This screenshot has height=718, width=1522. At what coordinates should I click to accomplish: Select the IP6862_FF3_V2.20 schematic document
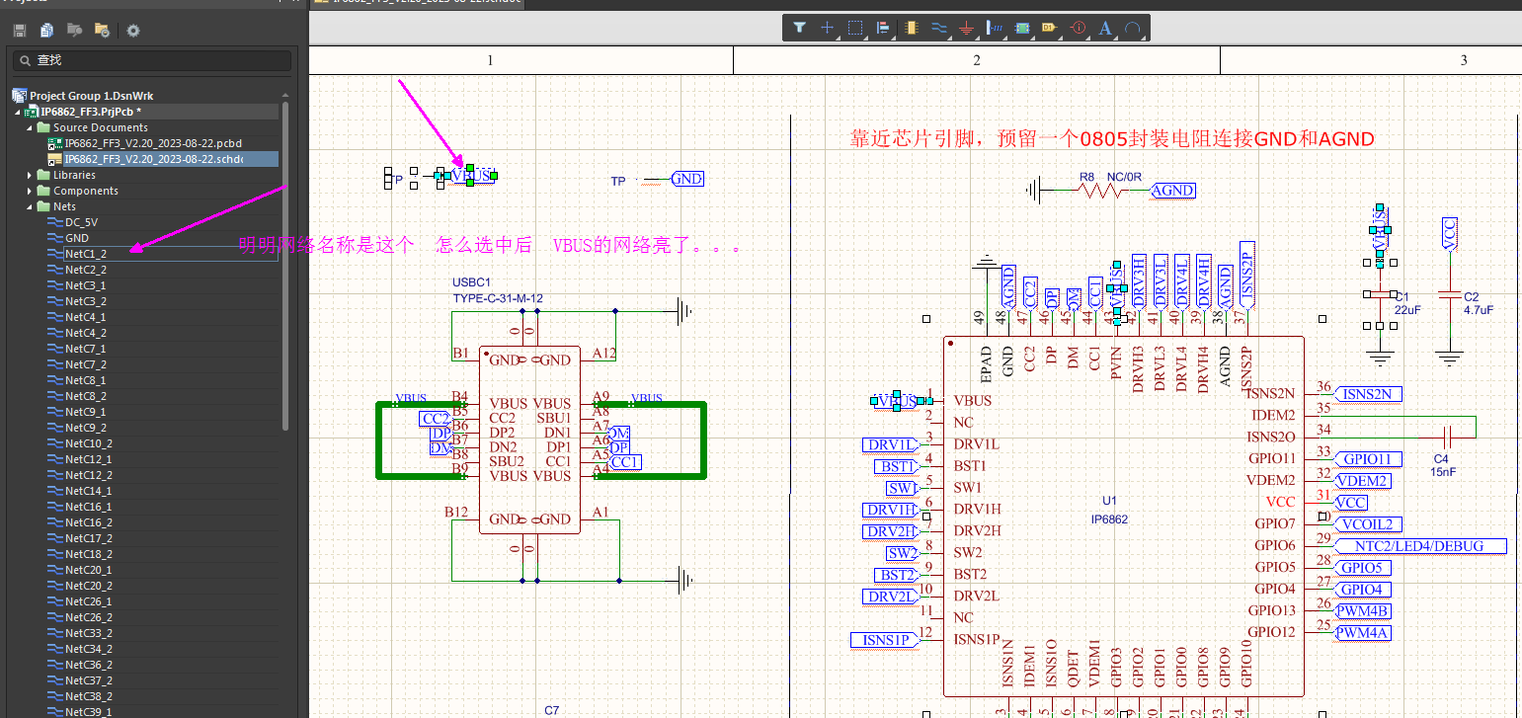153,159
